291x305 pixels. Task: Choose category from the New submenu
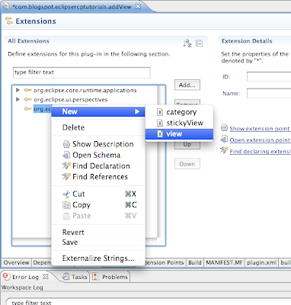tap(179, 112)
